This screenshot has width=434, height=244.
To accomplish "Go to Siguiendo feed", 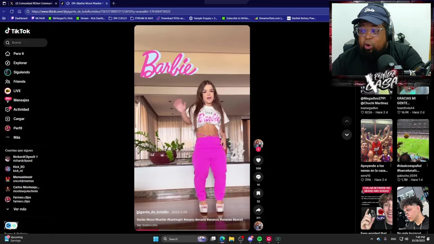I will pos(17,72).
